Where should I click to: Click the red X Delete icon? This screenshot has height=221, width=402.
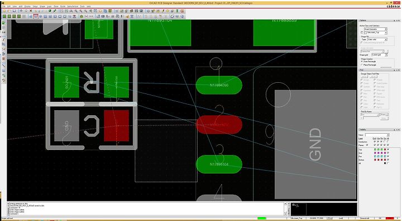(31, 11)
